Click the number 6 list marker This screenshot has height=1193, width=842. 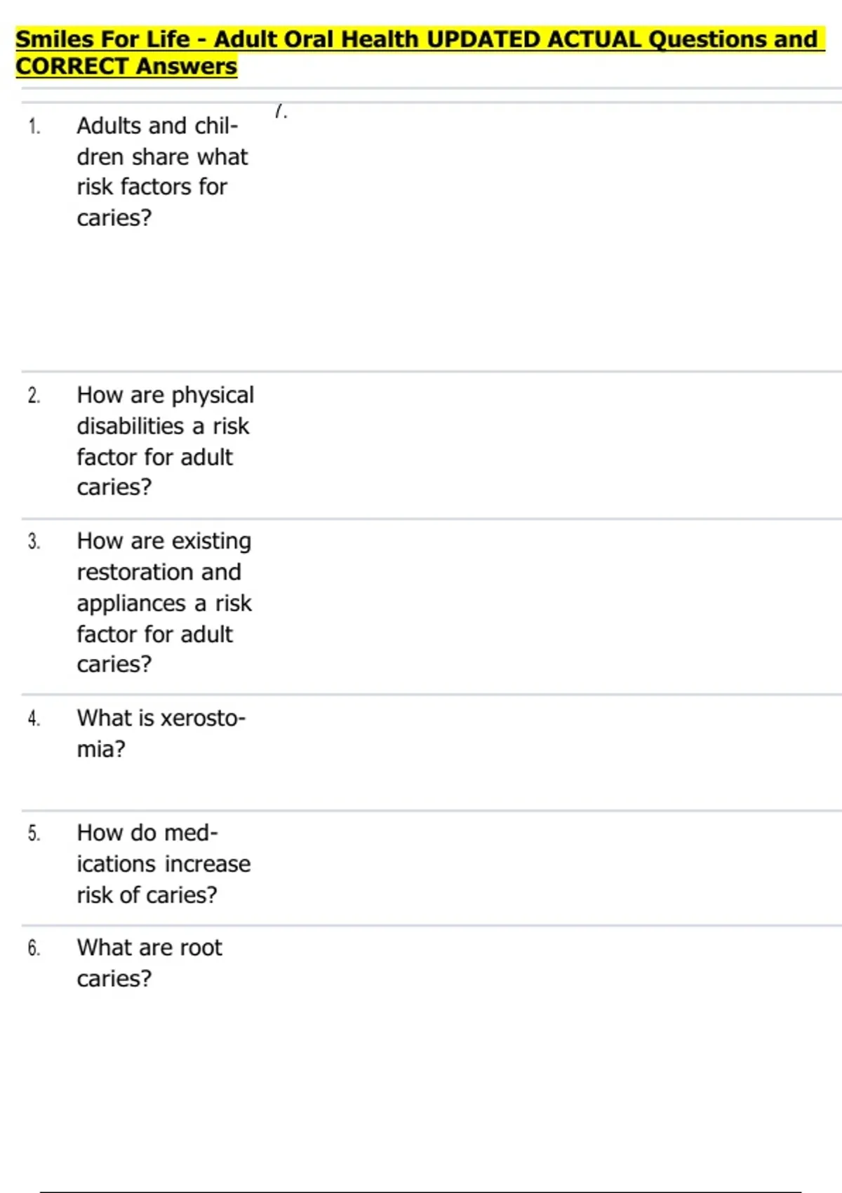(34, 949)
